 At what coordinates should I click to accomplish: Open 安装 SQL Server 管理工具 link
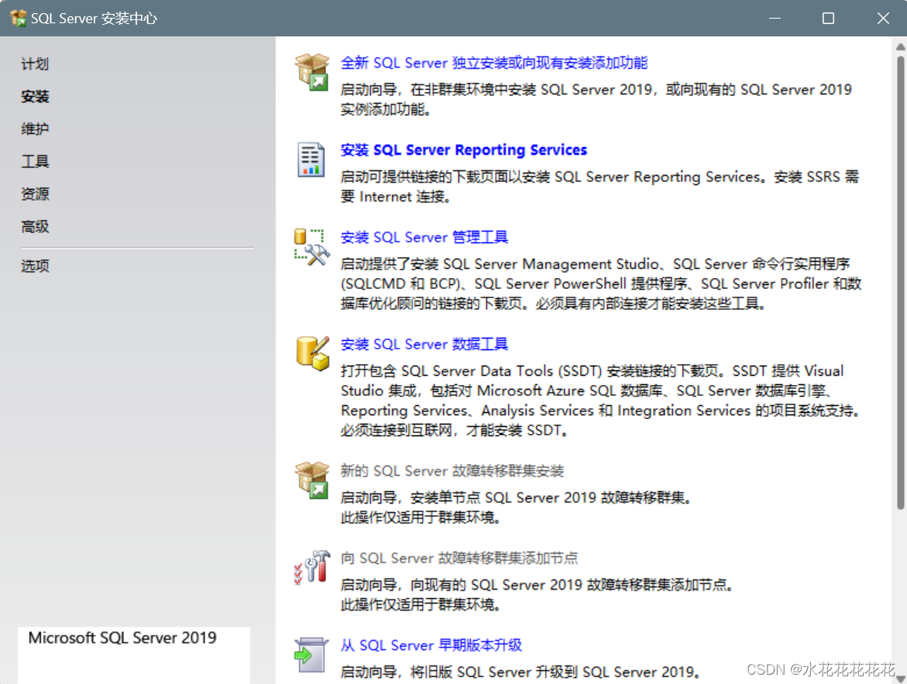[424, 237]
